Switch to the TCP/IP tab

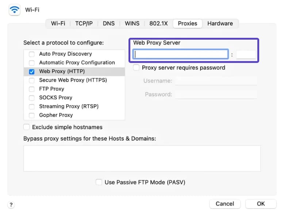pos(84,23)
